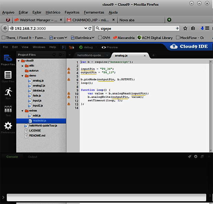Collapse the demo folder
Image resolution: width=213 pixels, height=204 pixels.
coord(22,76)
